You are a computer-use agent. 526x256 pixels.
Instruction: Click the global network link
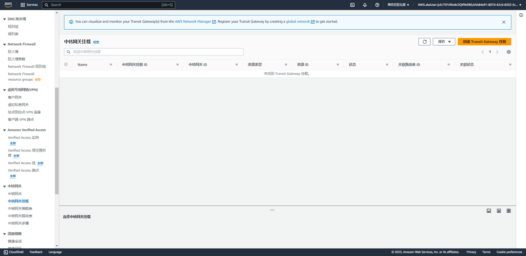(x=298, y=21)
